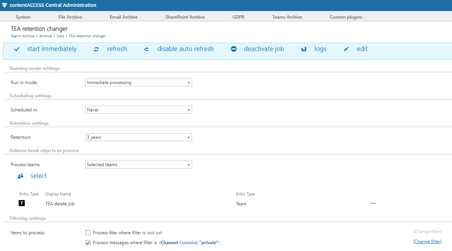The width and height of the screenshot is (452, 251).
Task: Click the refresh arrows icon
Action: click(x=96, y=49)
